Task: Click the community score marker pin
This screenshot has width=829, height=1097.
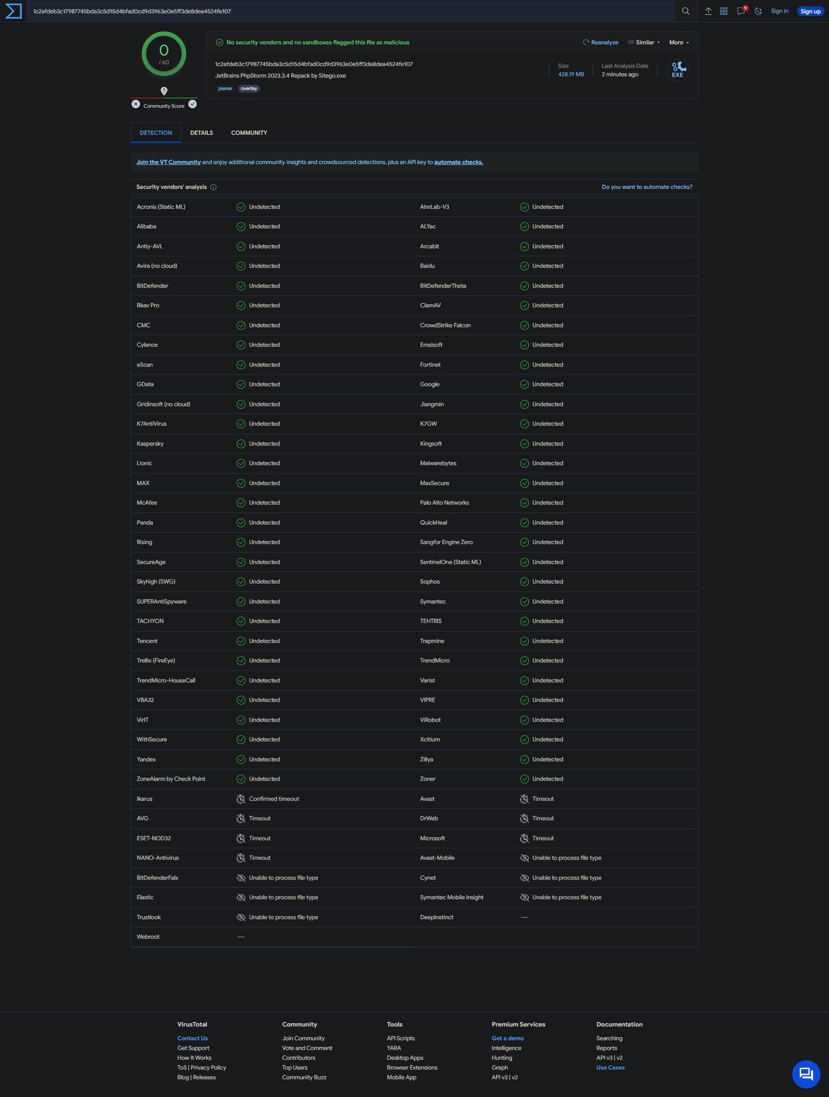Action: pyautogui.click(x=164, y=91)
